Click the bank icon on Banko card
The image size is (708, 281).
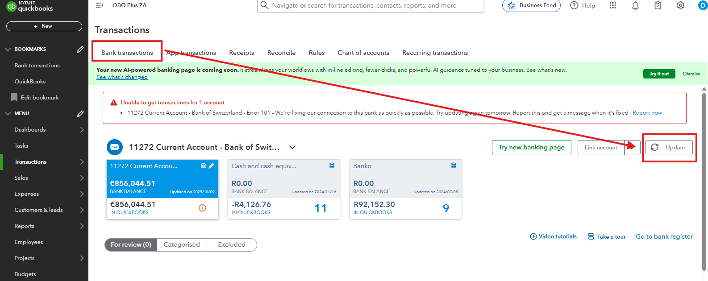pos(454,165)
